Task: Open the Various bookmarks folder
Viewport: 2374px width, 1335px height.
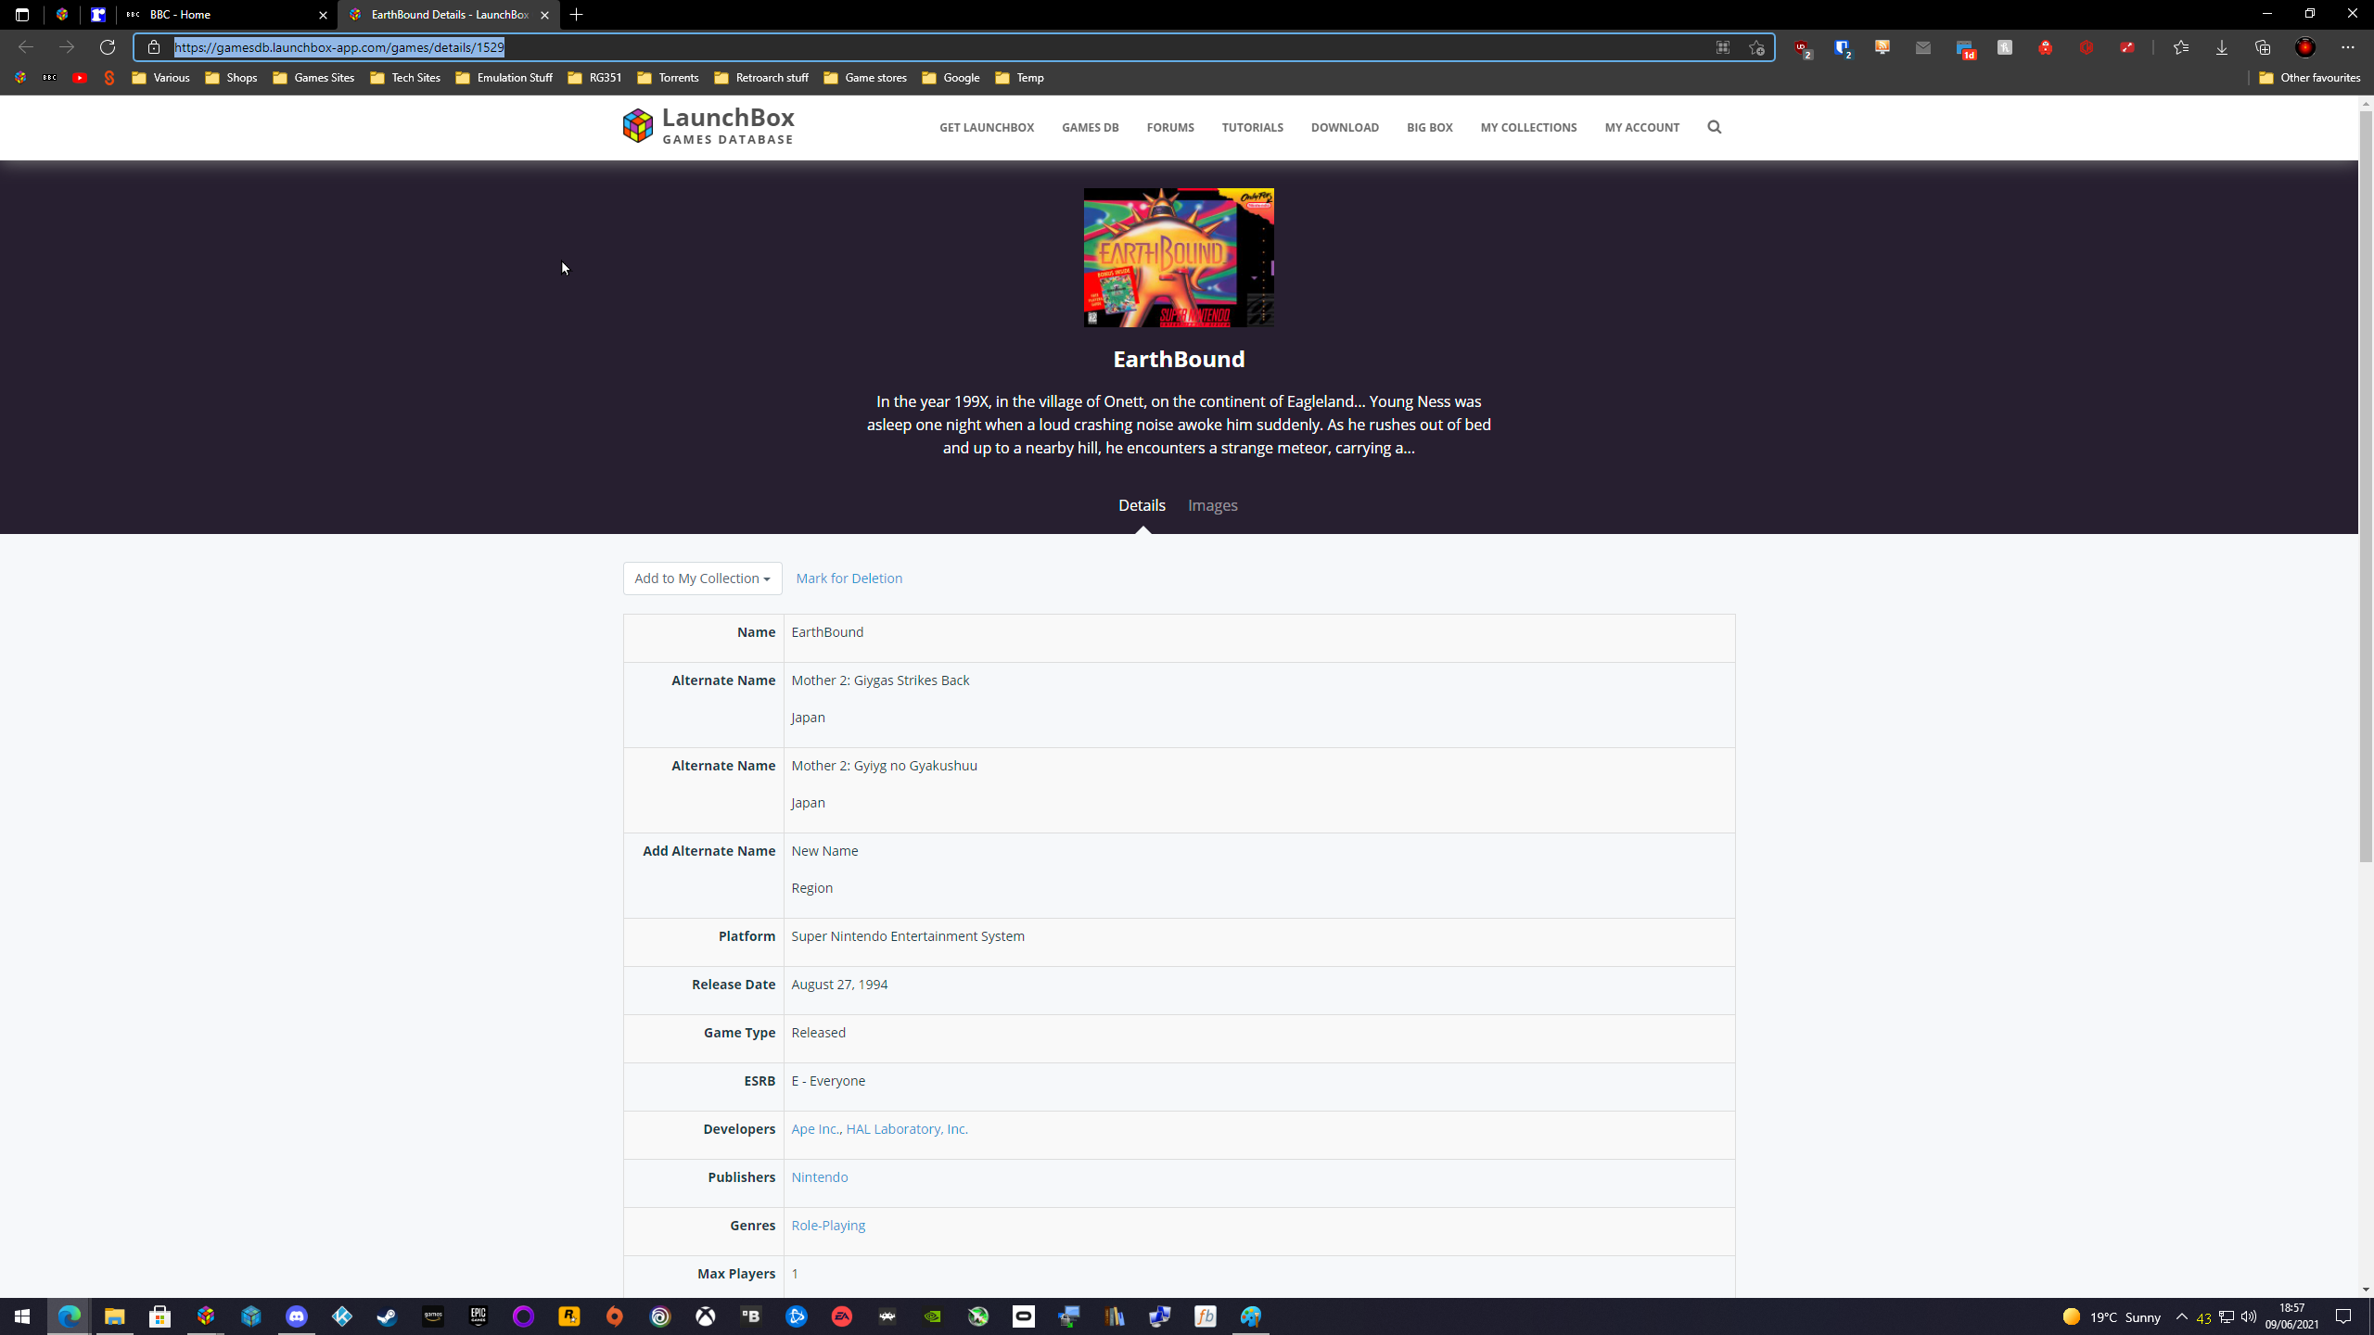Action: tap(160, 78)
